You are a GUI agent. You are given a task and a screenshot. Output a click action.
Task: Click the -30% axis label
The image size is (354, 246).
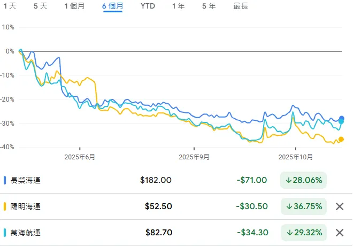[x=7, y=124]
